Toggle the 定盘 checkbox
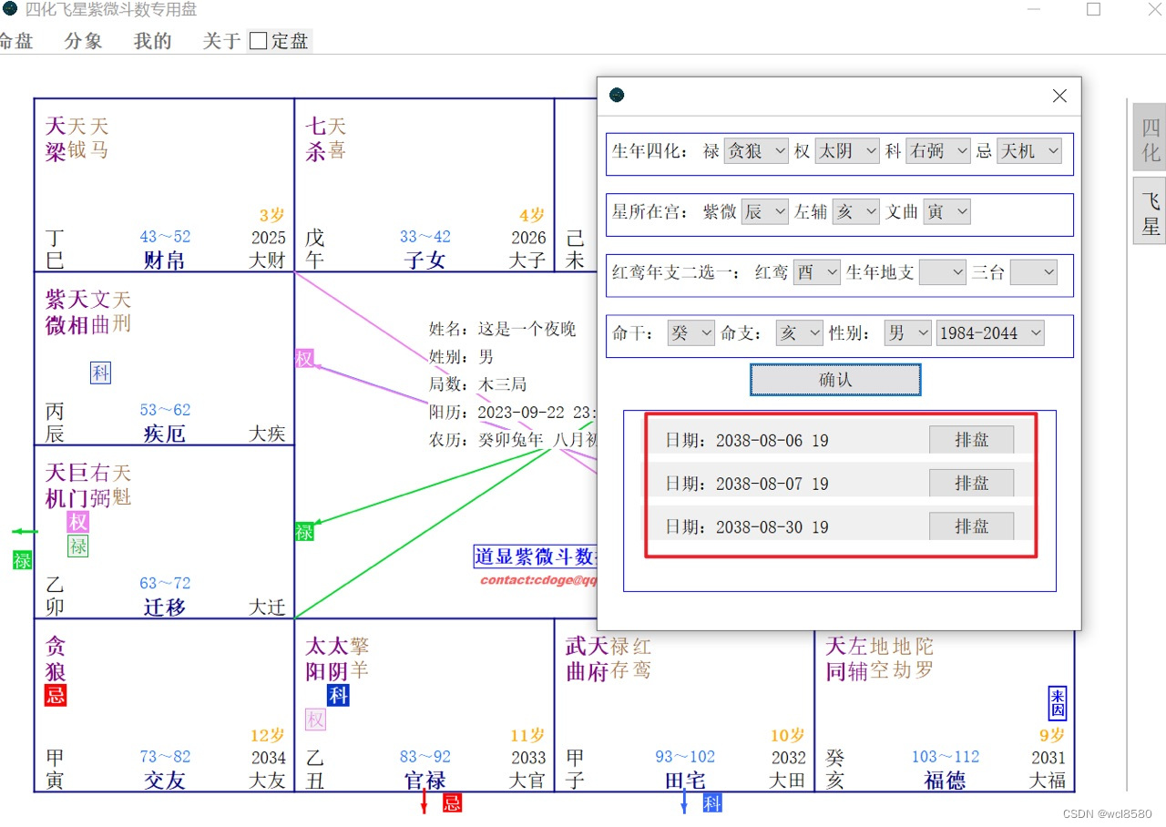This screenshot has width=1166, height=827. coord(258,41)
